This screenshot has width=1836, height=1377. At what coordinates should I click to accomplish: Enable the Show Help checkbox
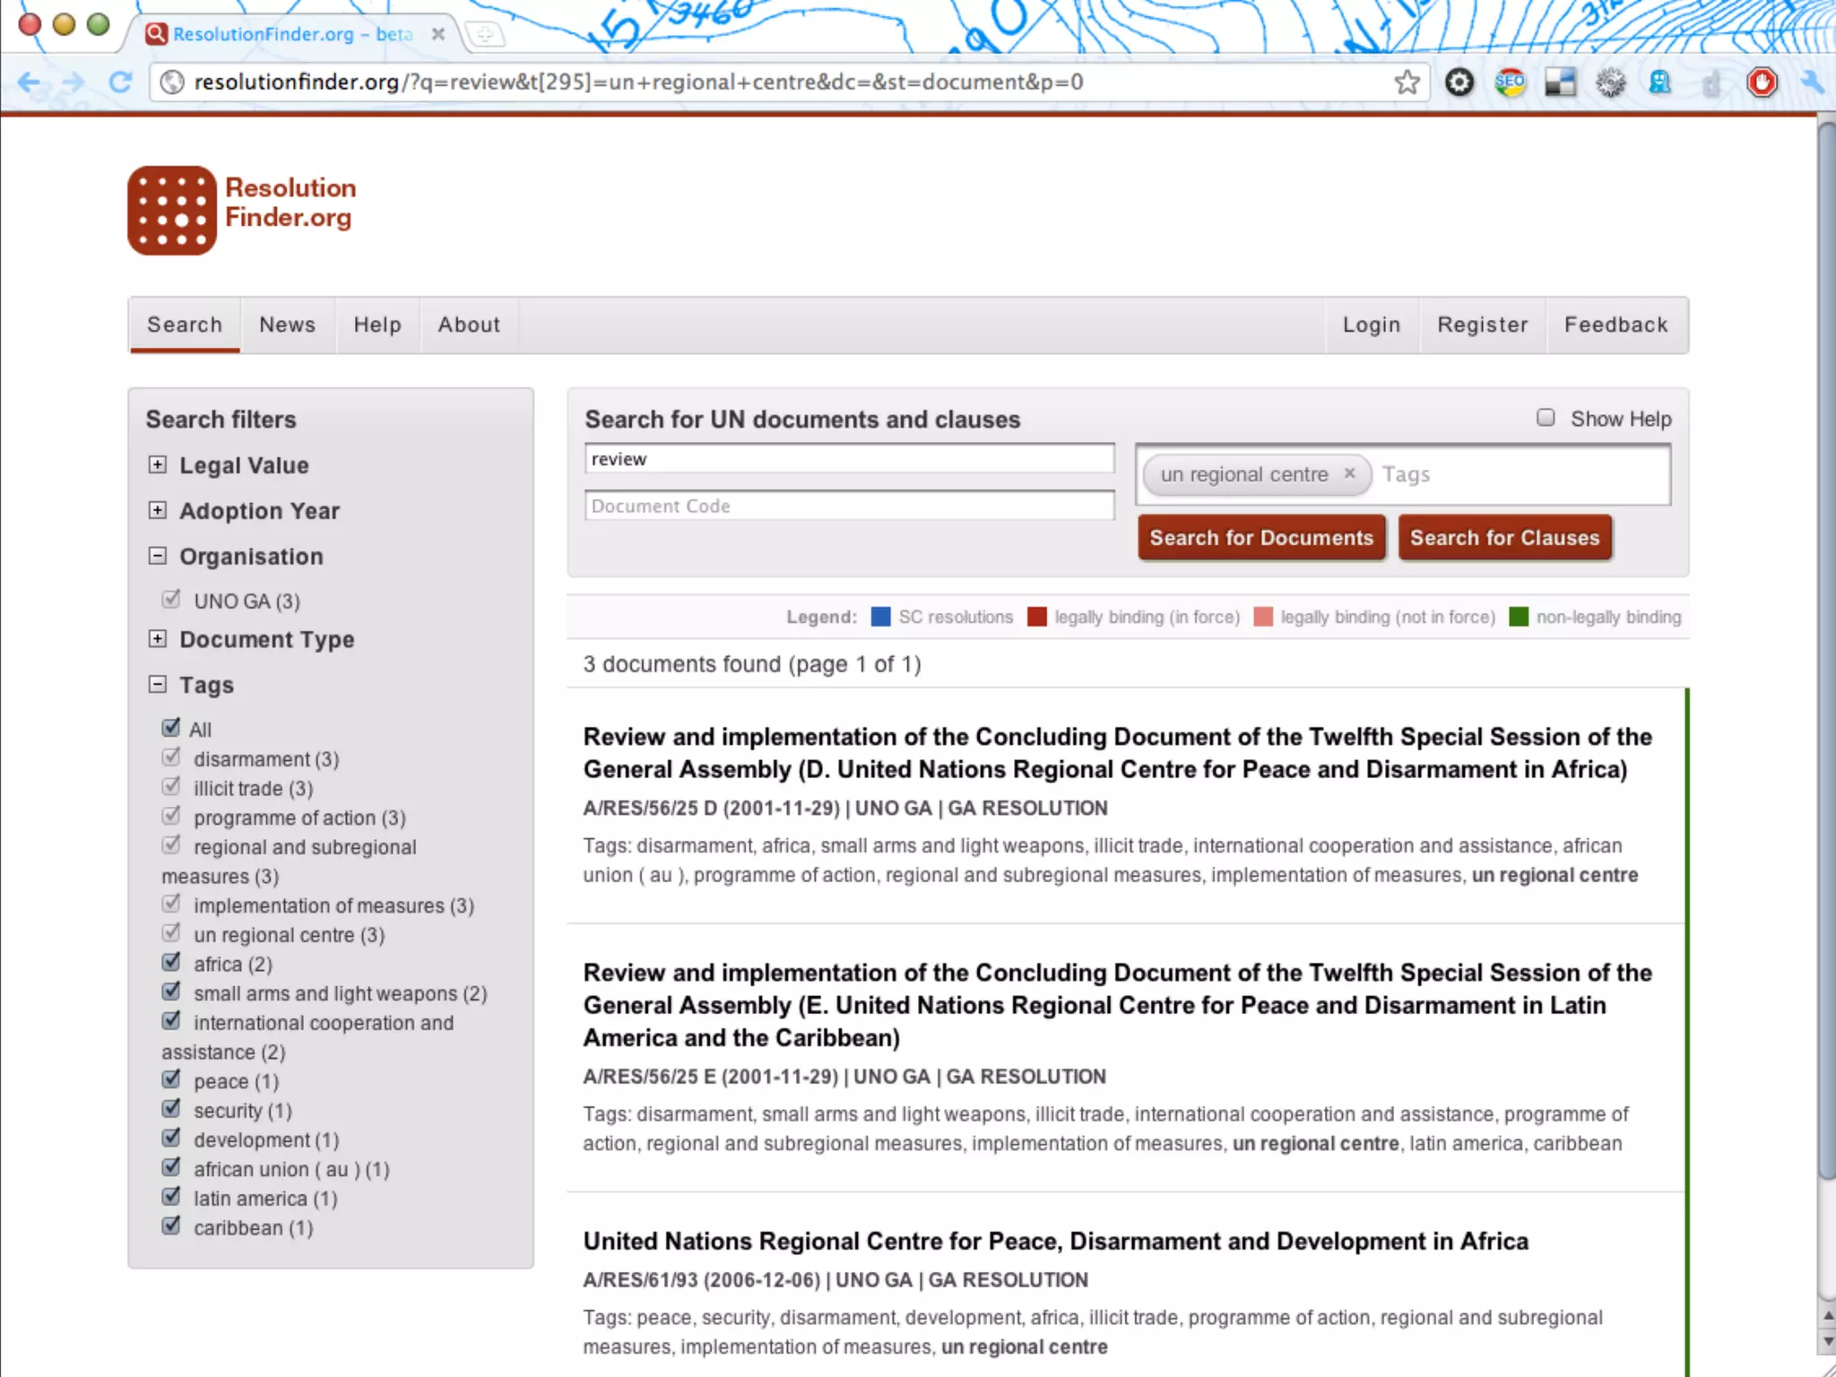click(1546, 418)
